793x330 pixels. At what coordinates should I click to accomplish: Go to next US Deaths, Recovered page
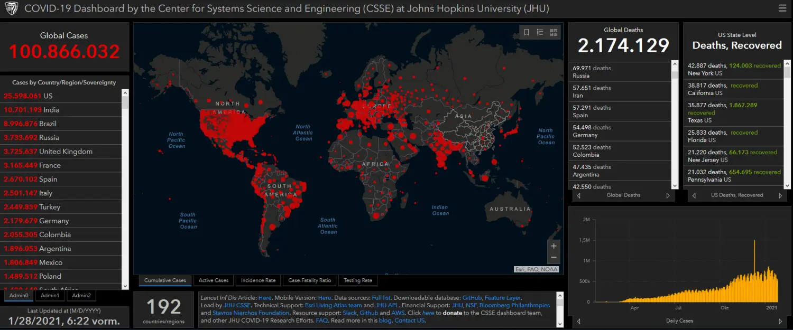pyautogui.click(x=780, y=195)
